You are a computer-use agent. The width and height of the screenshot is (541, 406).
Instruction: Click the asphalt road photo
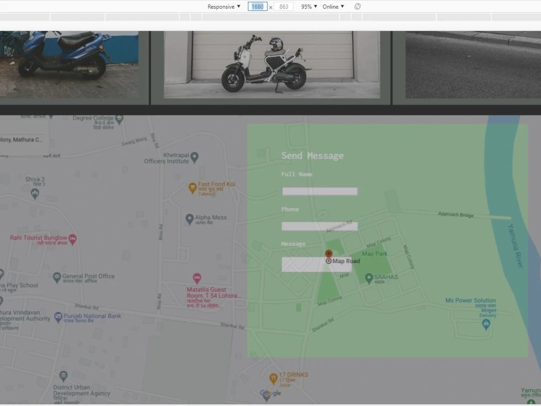(x=473, y=64)
